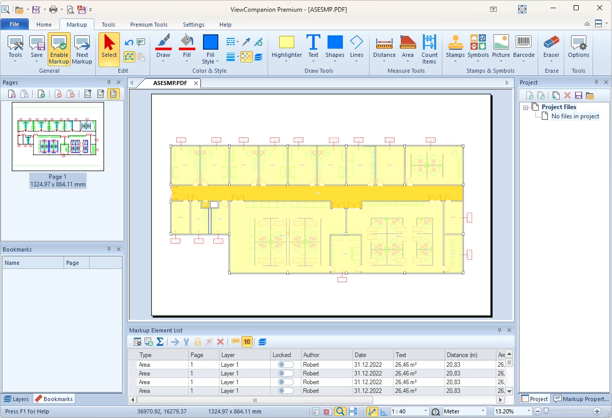612x418 pixels.
Task: Open markup Options
Action: tap(579, 47)
